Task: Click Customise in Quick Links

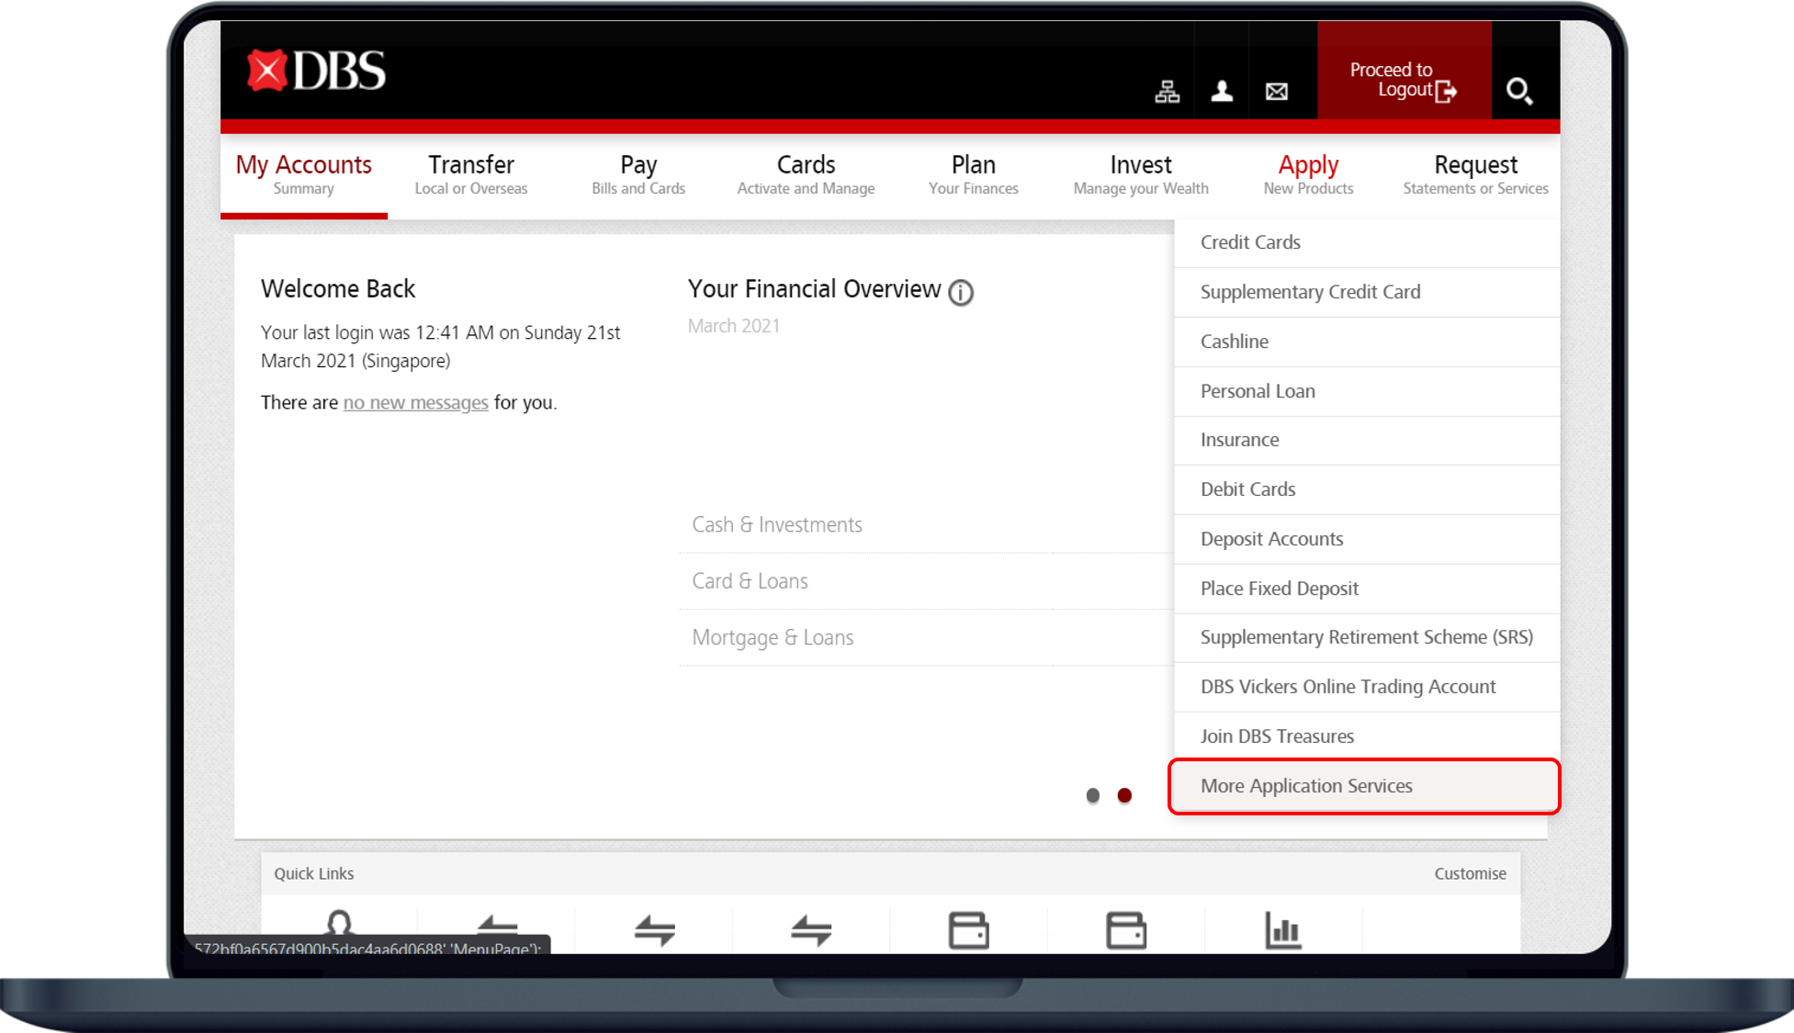Action: coord(1470,873)
